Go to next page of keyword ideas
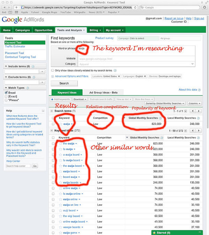This screenshot has width=209, height=235. tap(199, 131)
